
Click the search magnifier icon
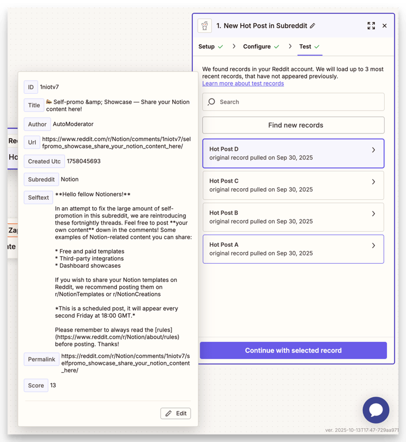[x=211, y=102]
